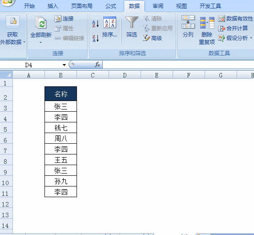Open the 排序 sort dialog icon

[110, 22]
